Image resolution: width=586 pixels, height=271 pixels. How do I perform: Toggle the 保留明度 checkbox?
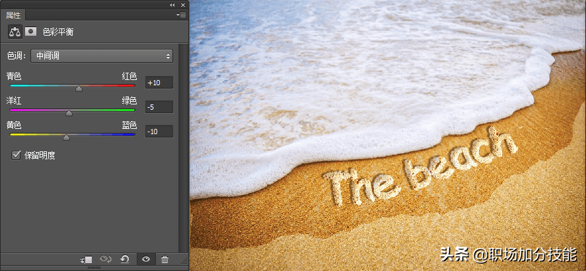tap(16, 155)
